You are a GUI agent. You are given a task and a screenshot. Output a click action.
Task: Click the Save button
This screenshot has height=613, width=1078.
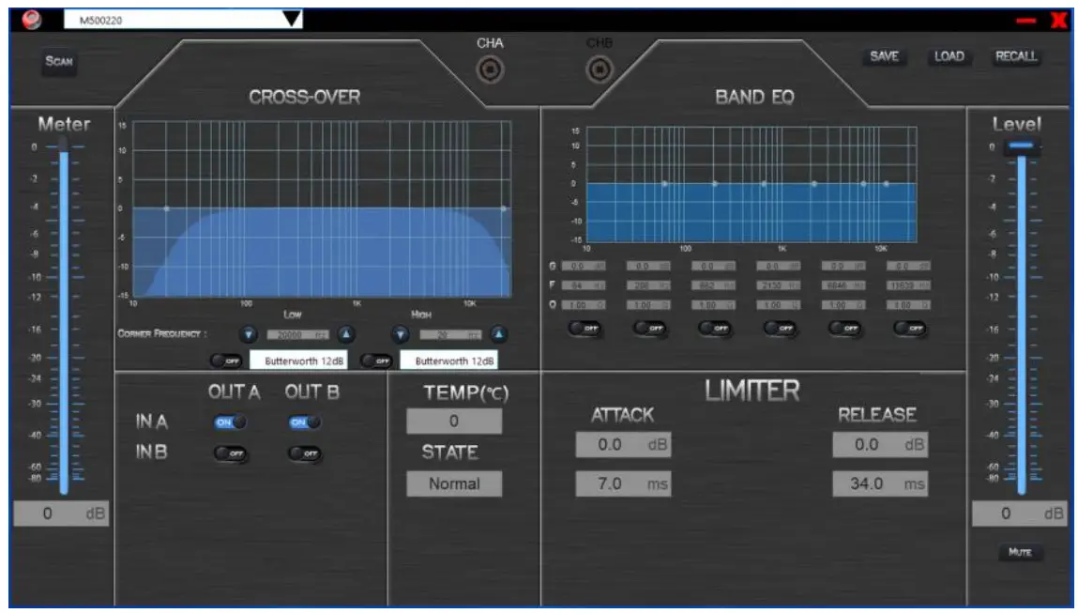(x=884, y=56)
